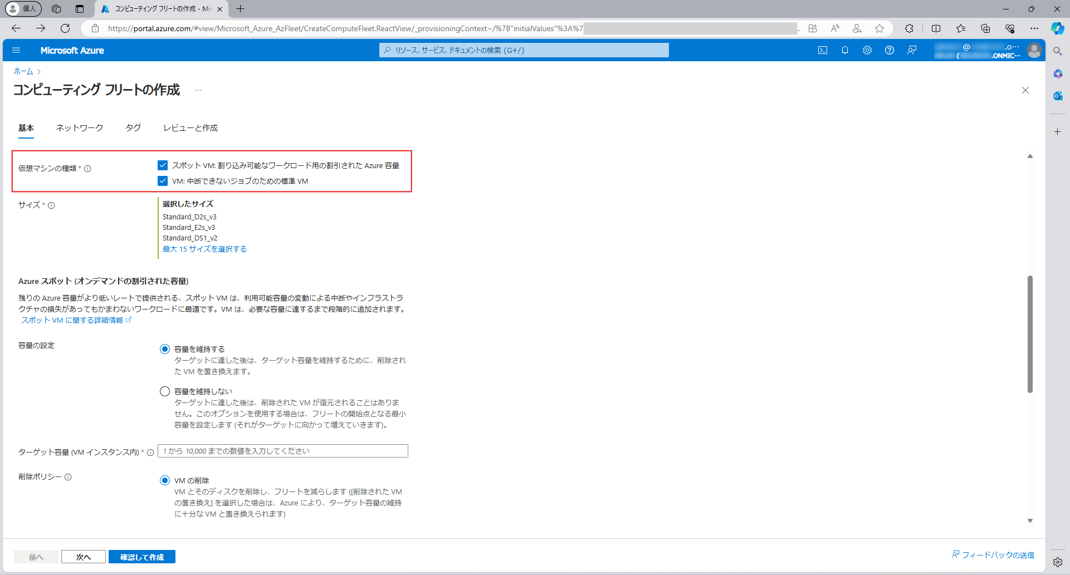Screen dimensions: 1070x575
Task: Click the Azure resource search box
Action: [x=524, y=50]
